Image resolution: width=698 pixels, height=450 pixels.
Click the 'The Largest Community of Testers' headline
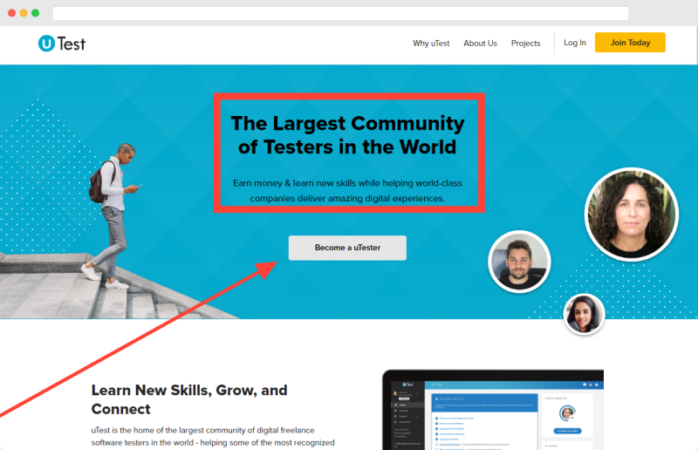click(347, 135)
